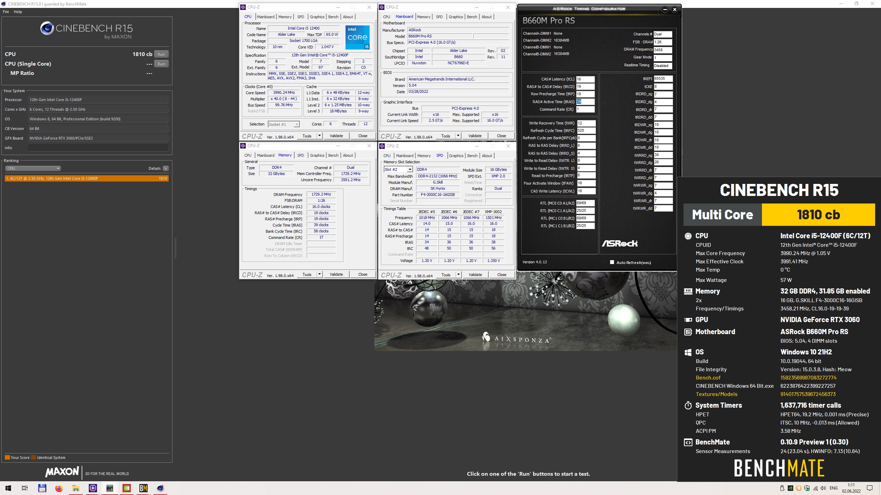This screenshot has height=495, width=881.
Task: Open the Action Center notifications icon
Action: (870, 488)
